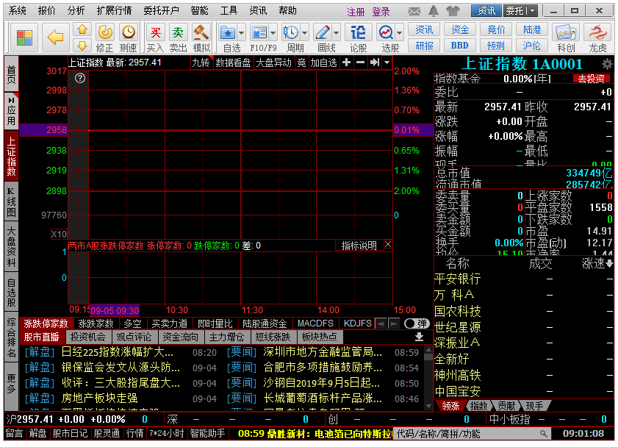Expand the 画线 drawing dropdown arrow
Image resolution: width=618 pixels, height=447 pixels.
pos(337,33)
